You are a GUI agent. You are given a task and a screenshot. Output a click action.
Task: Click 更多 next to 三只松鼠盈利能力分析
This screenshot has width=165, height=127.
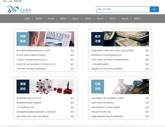[72, 107]
